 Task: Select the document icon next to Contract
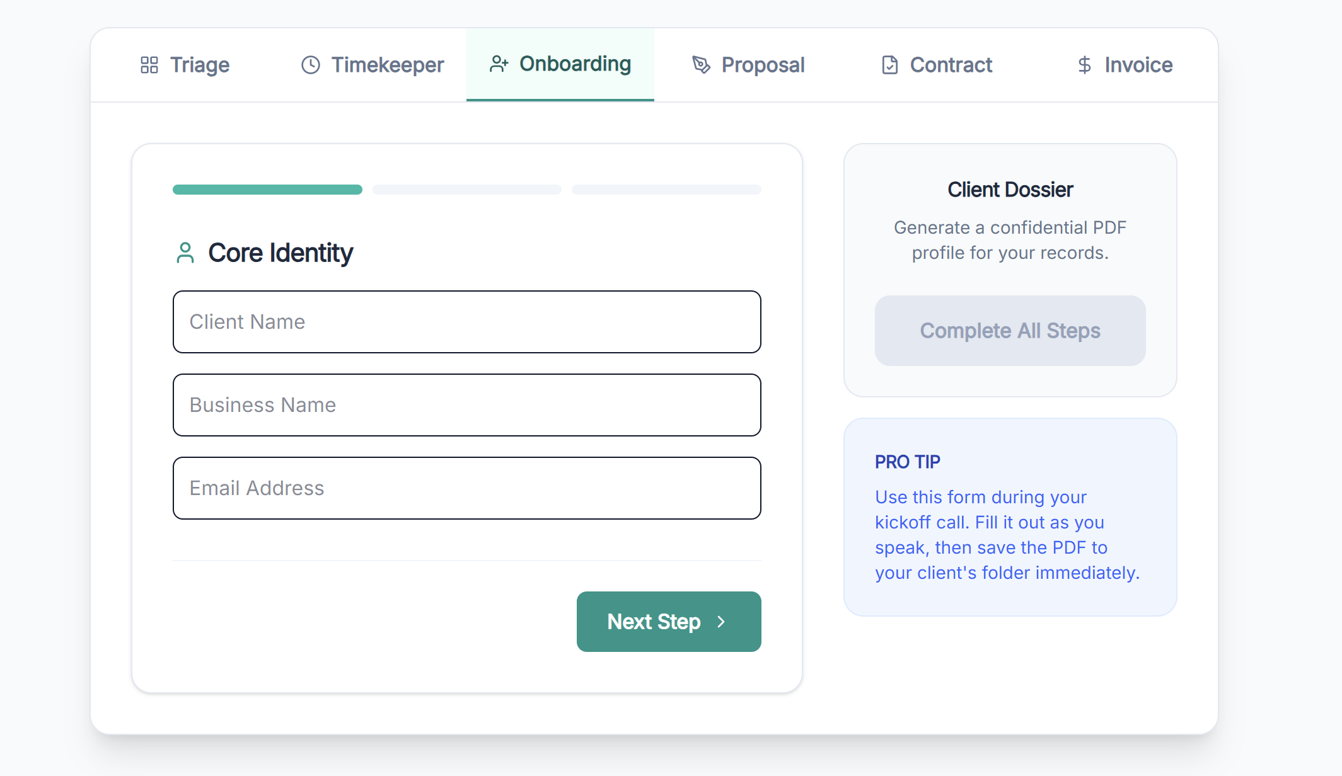pyautogui.click(x=889, y=65)
